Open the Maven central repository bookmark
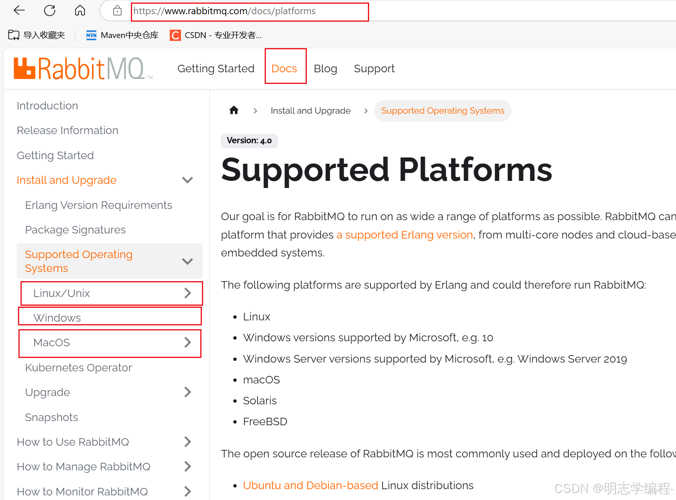676x500 pixels. [122, 35]
